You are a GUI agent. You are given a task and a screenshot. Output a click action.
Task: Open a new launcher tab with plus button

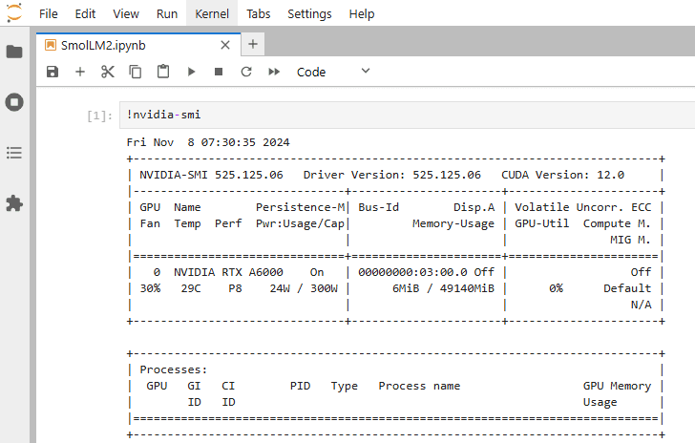tap(253, 45)
